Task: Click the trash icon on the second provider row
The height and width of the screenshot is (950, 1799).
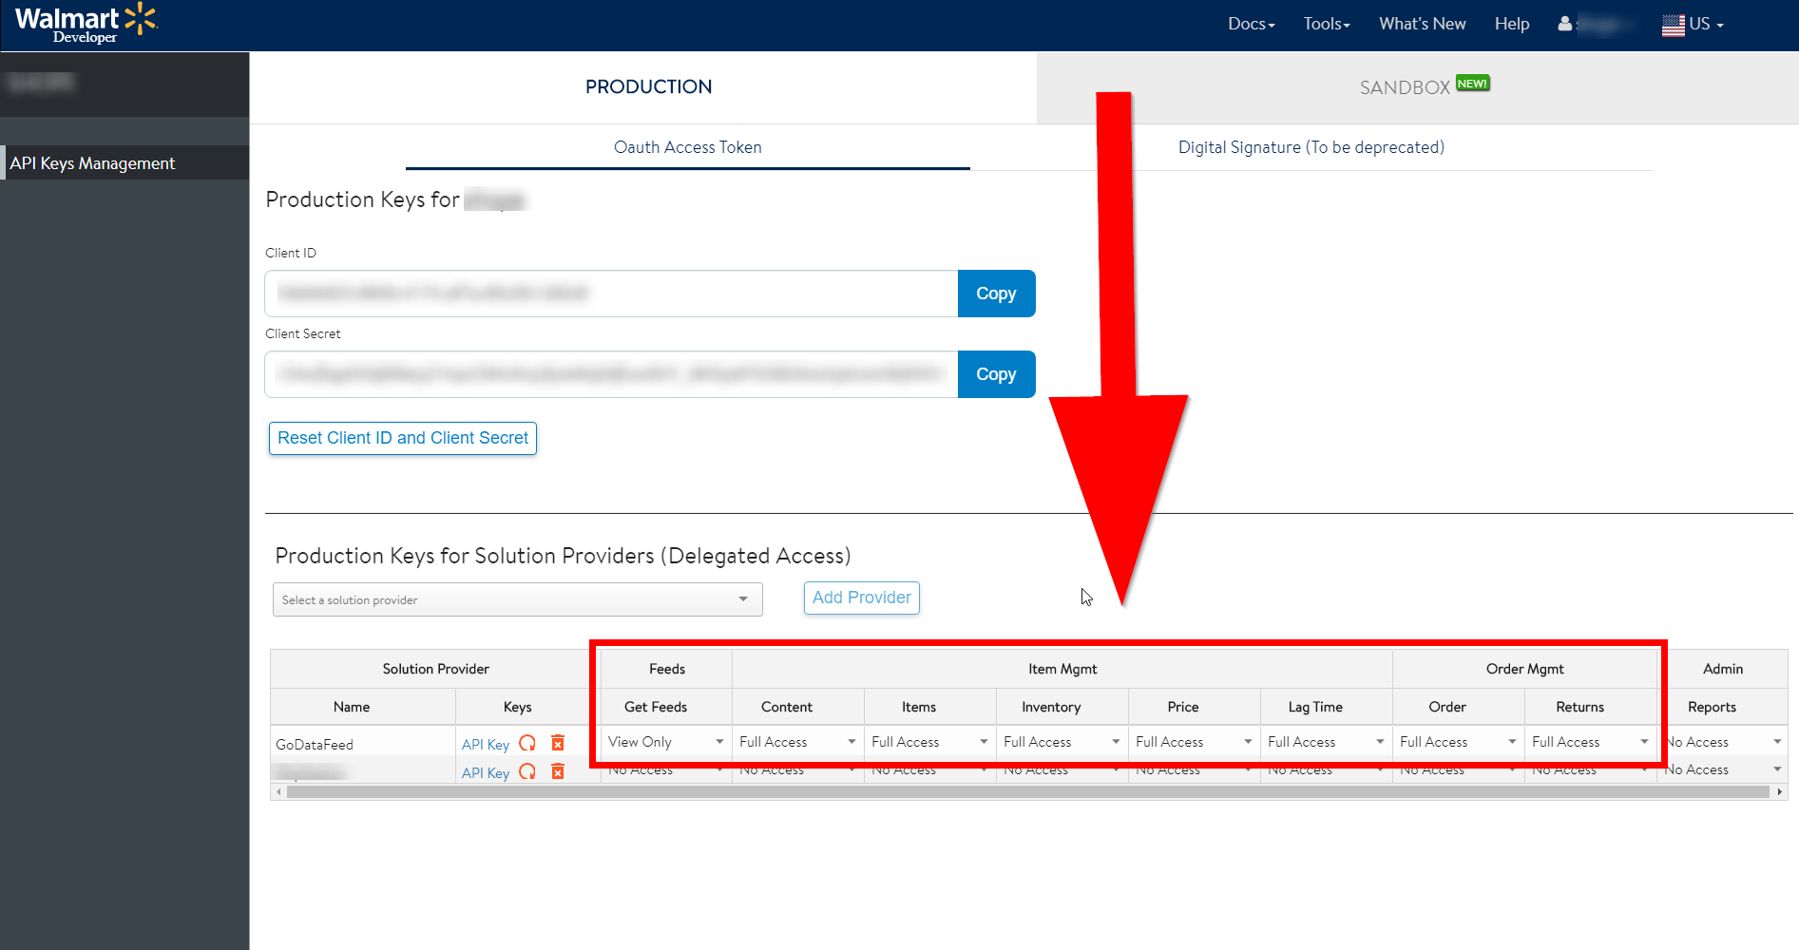Action: pos(557,771)
